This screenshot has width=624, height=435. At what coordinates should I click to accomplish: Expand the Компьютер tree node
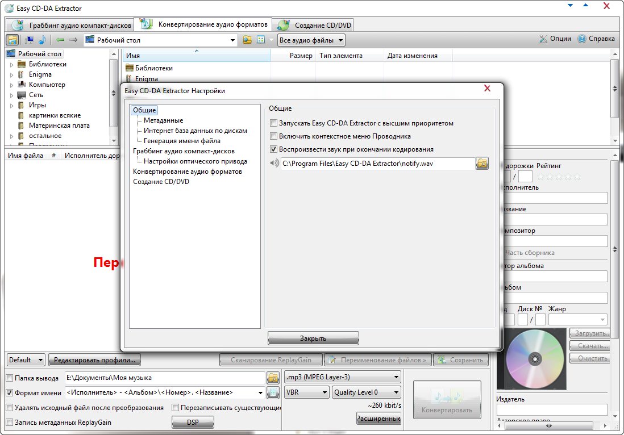point(11,85)
